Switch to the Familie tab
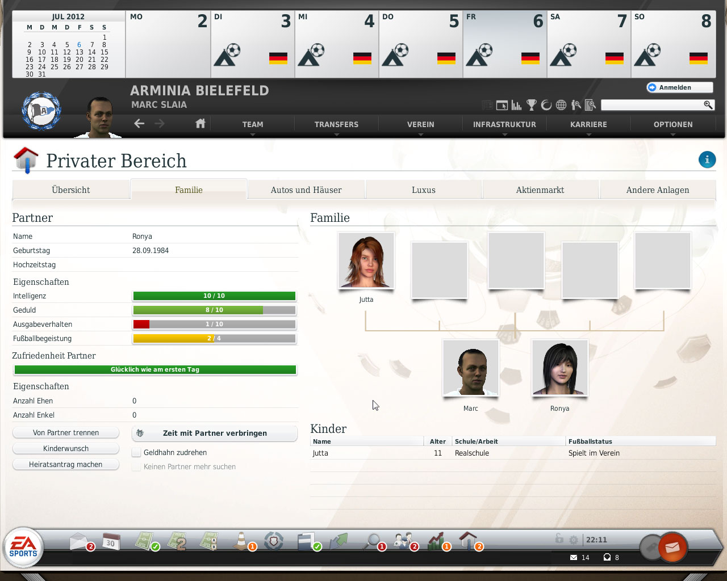The image size is (727, 581). coord(189,190)
